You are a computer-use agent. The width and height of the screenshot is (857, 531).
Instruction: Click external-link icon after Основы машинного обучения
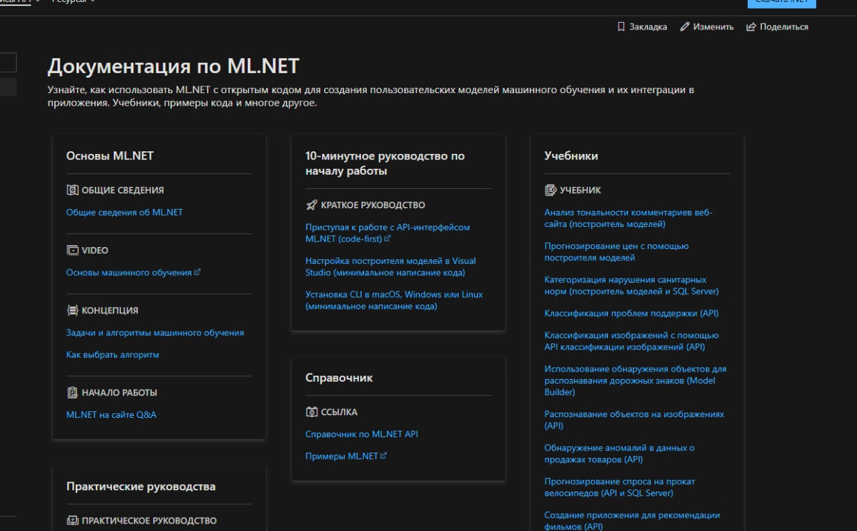[198, 272]
